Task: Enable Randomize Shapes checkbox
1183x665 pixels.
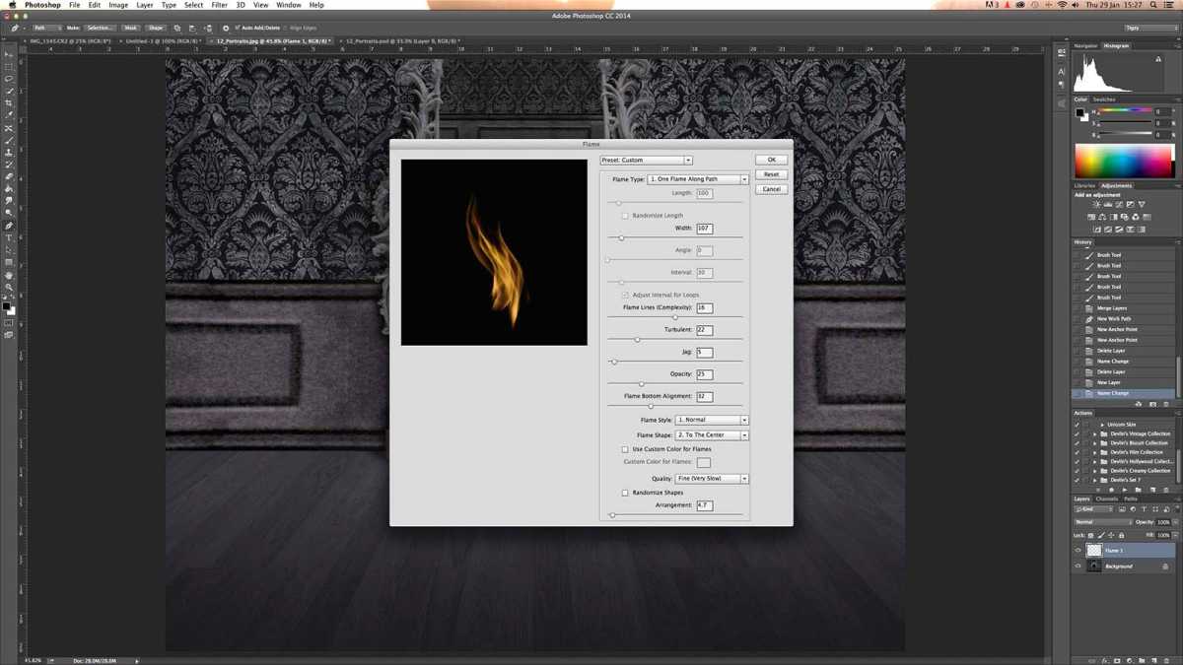Action: tap(625, 493)
